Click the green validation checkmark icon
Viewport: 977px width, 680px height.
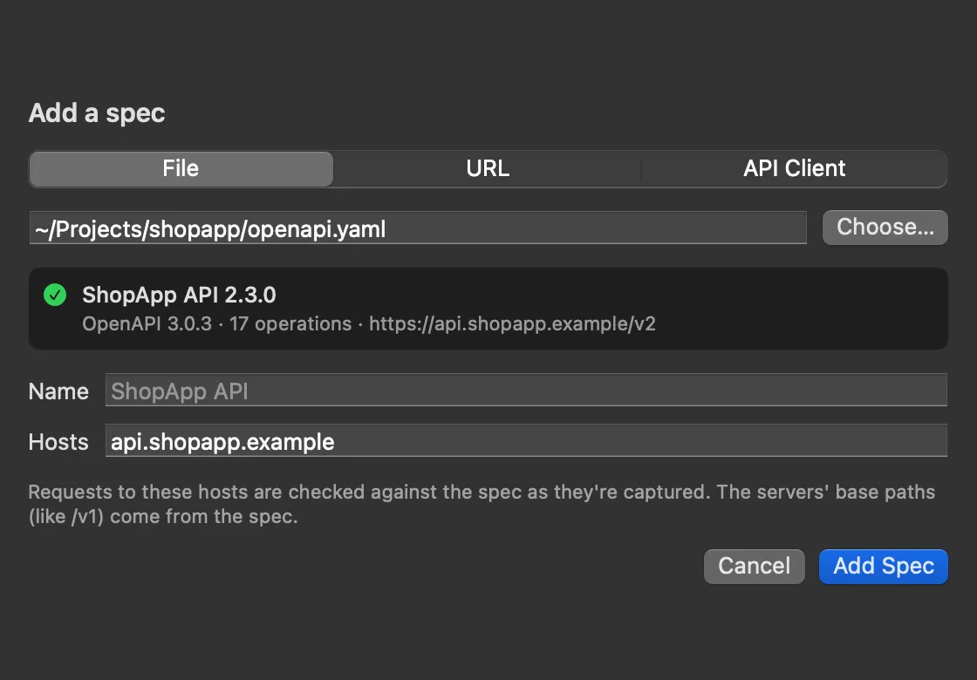(55, 295)
